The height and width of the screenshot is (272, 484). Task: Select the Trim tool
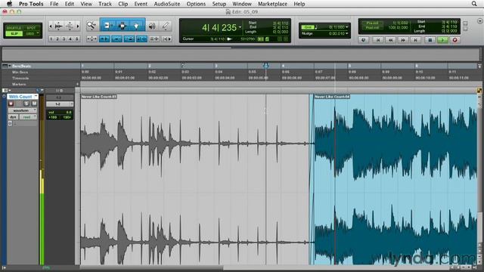(107, 26)
